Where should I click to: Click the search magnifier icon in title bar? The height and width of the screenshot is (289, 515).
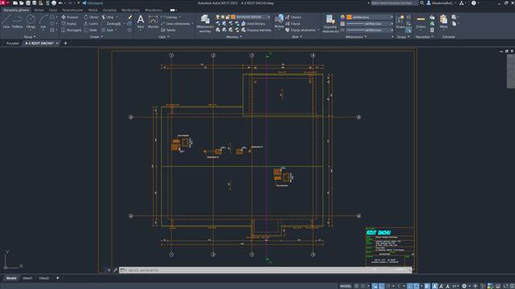pos(422,3)
